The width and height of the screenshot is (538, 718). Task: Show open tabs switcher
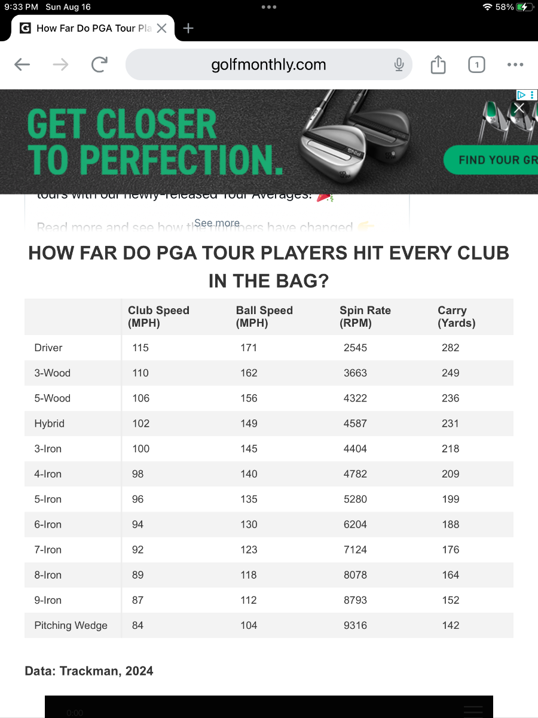(476, 65)
